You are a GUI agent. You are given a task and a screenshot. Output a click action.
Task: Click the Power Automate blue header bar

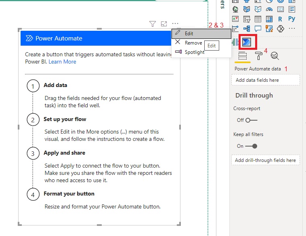click(x=96, y=38)
